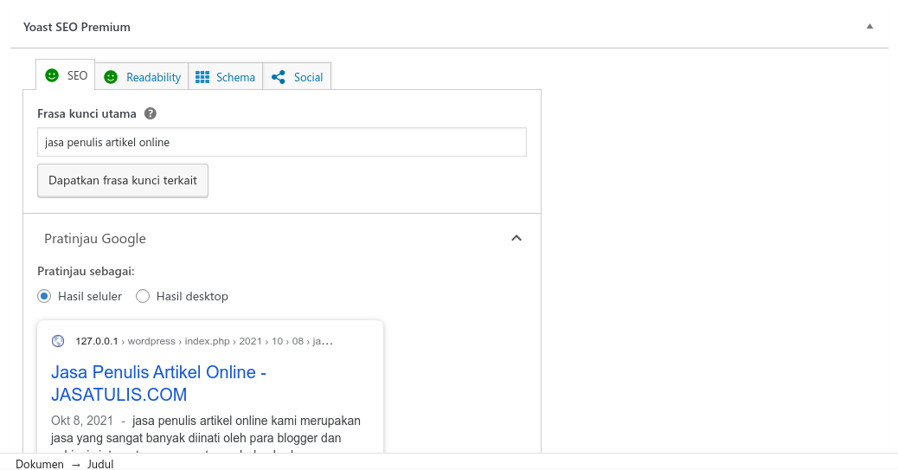Click the Pratinjau Google heading

[95, 238]
